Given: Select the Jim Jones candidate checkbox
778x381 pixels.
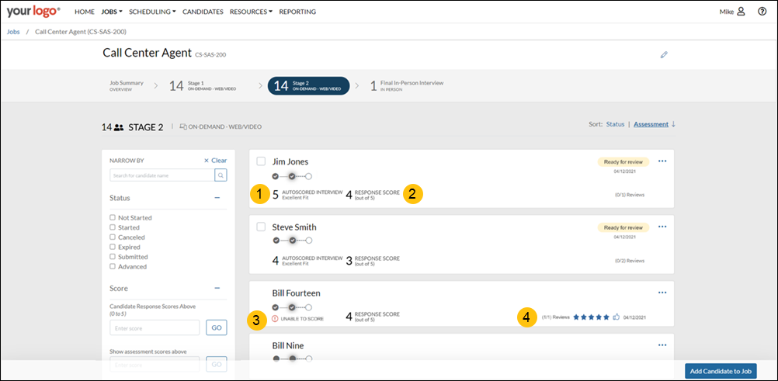Looking at the screenshot, I should click(261, 161).
